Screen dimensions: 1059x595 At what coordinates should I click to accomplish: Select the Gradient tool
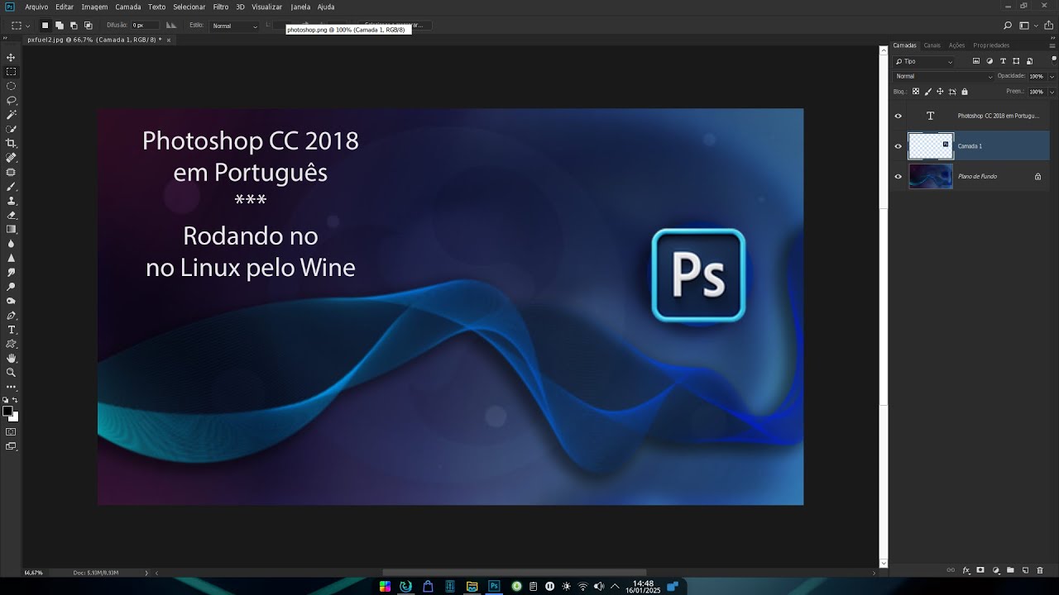click(11, 229)
